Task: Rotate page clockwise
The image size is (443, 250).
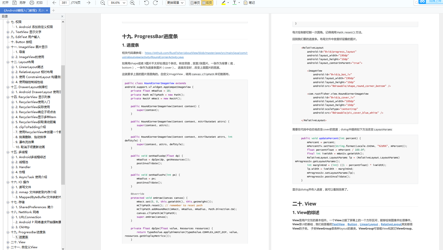Action: coord(155,3)
